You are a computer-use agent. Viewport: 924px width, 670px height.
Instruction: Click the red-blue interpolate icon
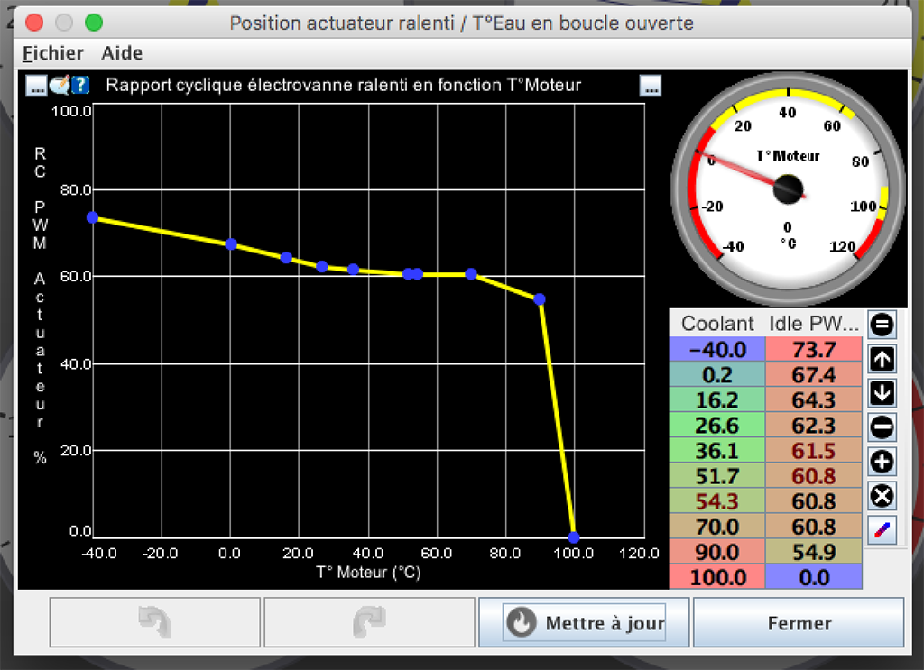pos(882,530)
